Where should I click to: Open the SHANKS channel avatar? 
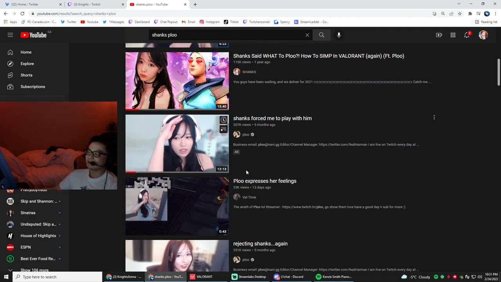coord(237,72)
